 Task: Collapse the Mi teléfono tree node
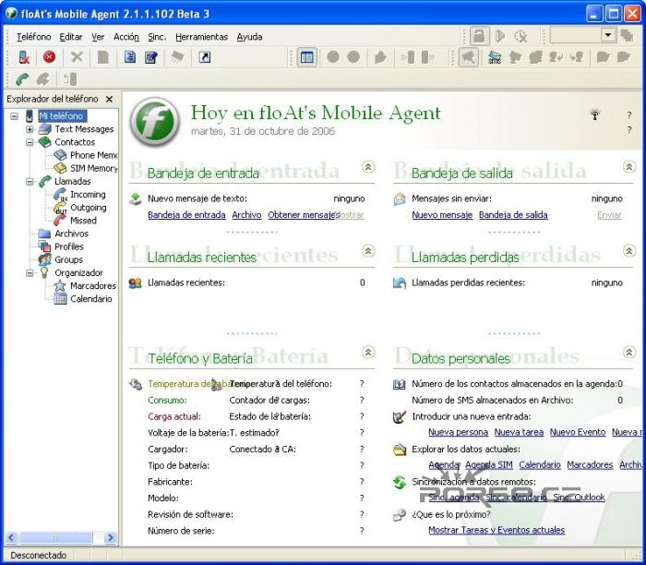pos(15,116)
